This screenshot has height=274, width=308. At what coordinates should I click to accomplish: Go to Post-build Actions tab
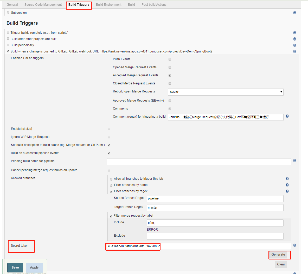[x=154, y=4]
